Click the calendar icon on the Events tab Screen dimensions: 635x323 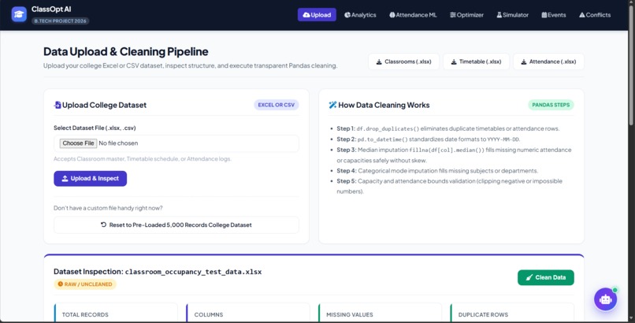(544, 15)
